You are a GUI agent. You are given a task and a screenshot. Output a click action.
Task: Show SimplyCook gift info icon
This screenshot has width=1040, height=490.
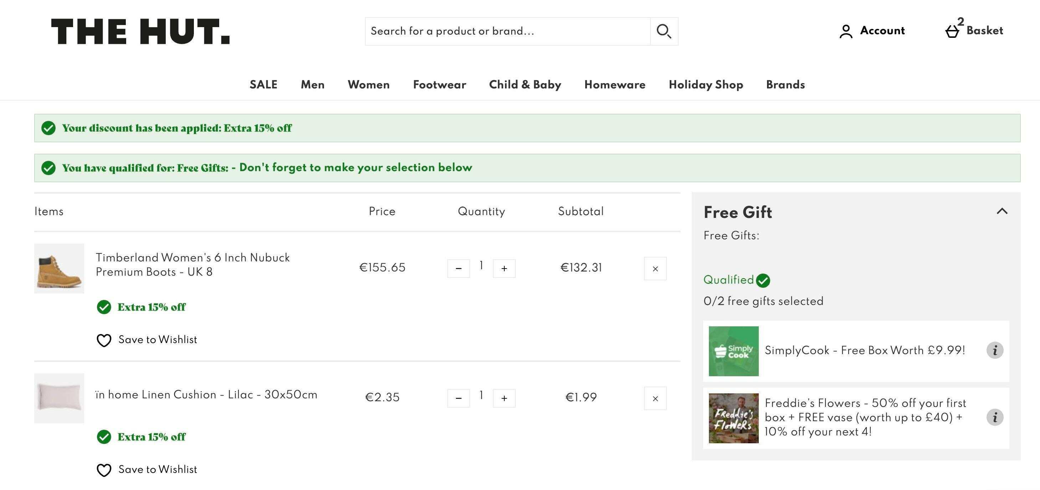click(995, 350)
